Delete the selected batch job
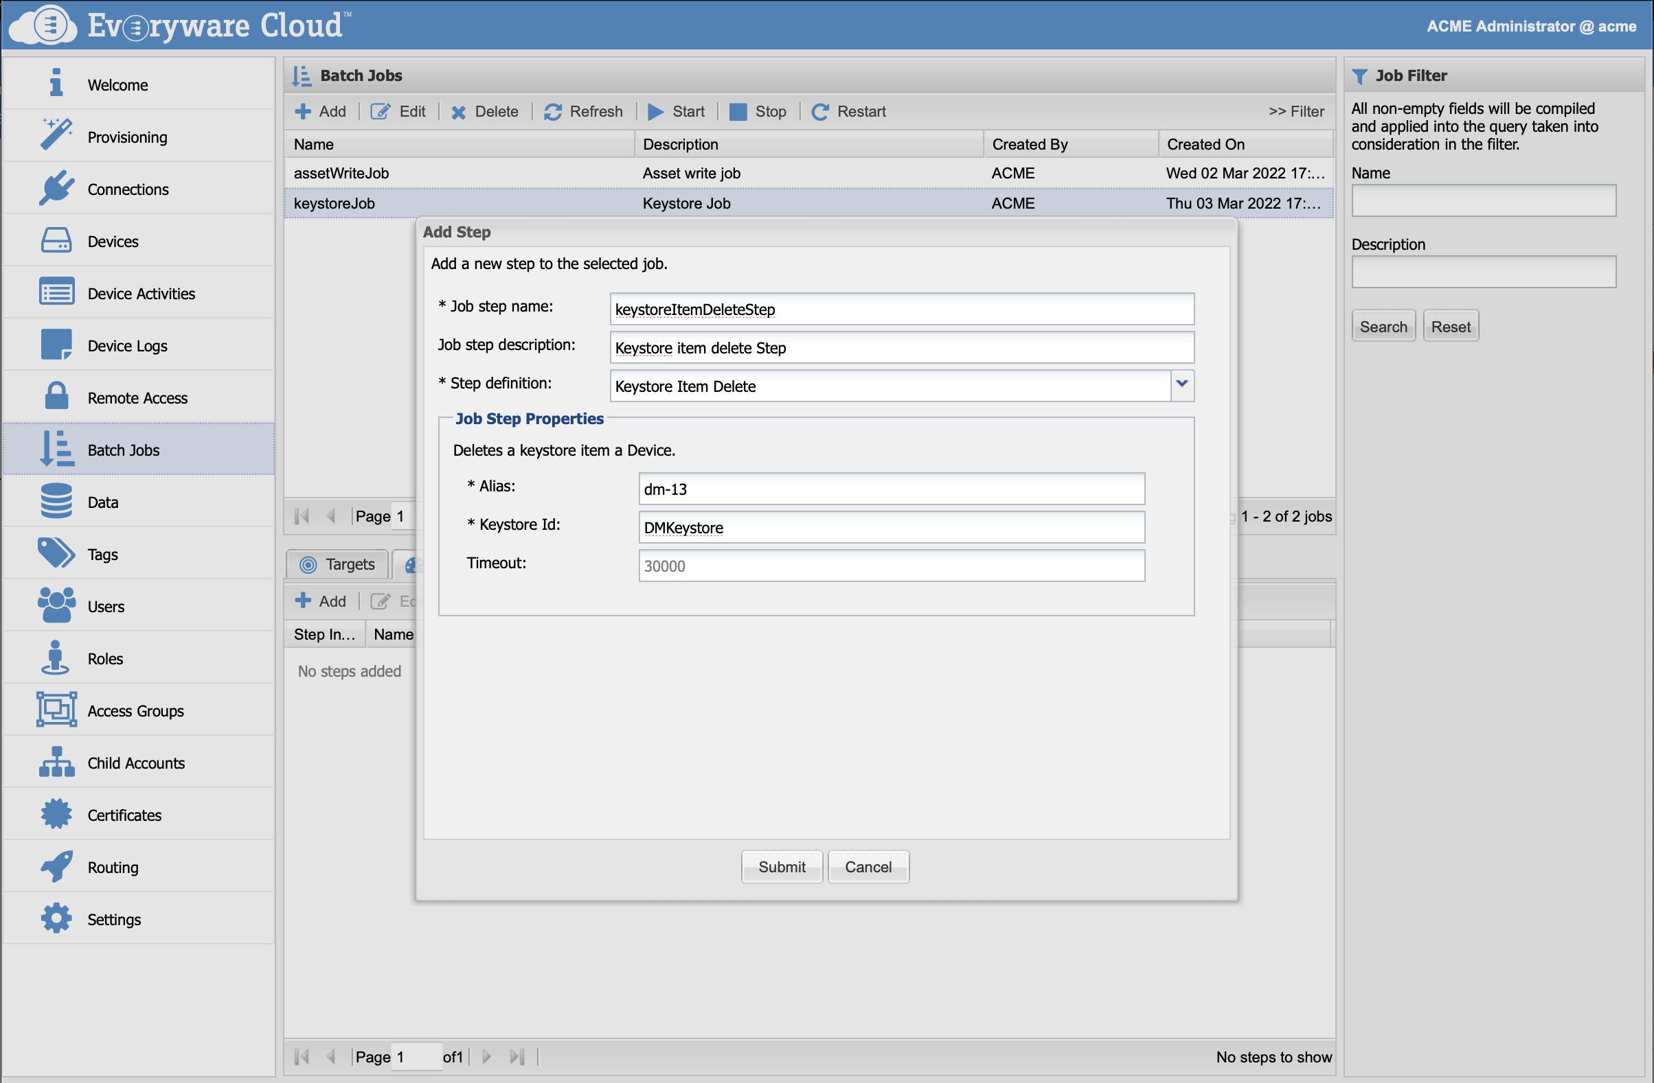 coord(485,111)
